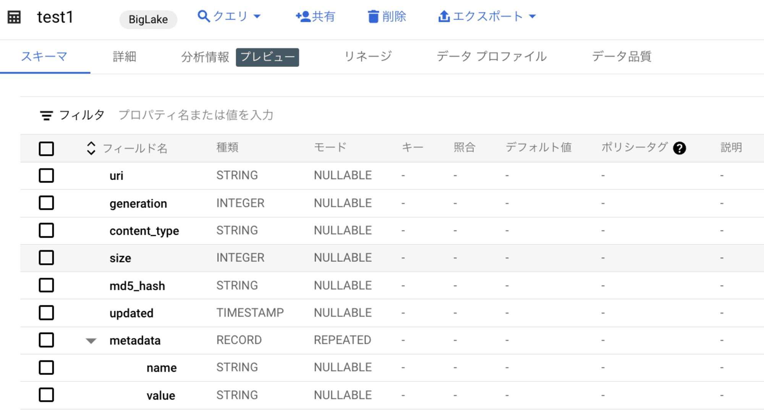Screen dimensions: 764x420
Task: Click the name subfield text
Action: tap(162, 368)
